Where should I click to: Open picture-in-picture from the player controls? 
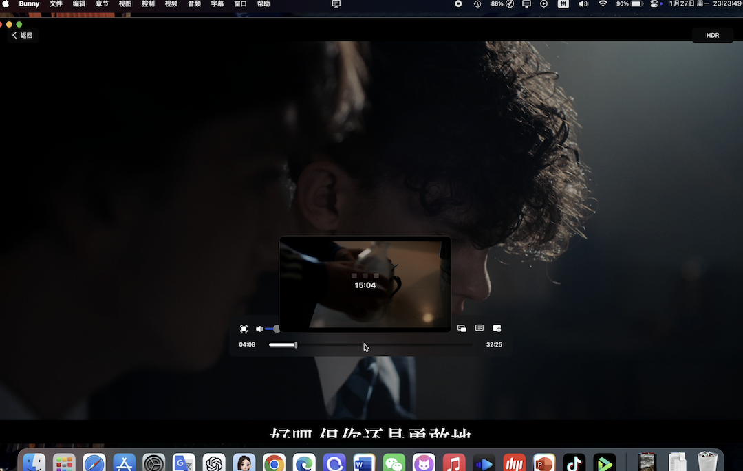point(462,328)
